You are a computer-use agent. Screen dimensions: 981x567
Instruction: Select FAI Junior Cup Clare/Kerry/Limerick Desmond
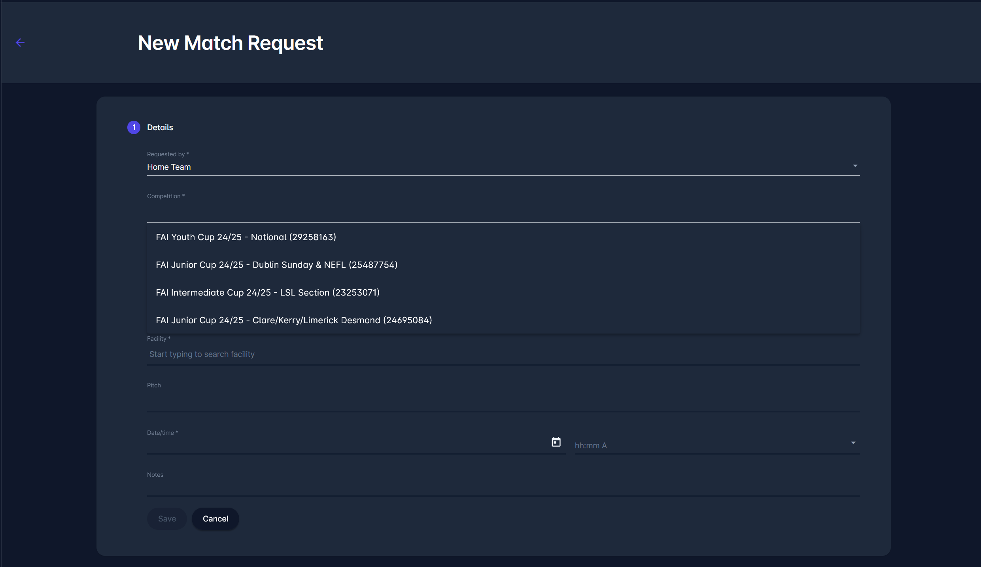click(x=294, y=320)
